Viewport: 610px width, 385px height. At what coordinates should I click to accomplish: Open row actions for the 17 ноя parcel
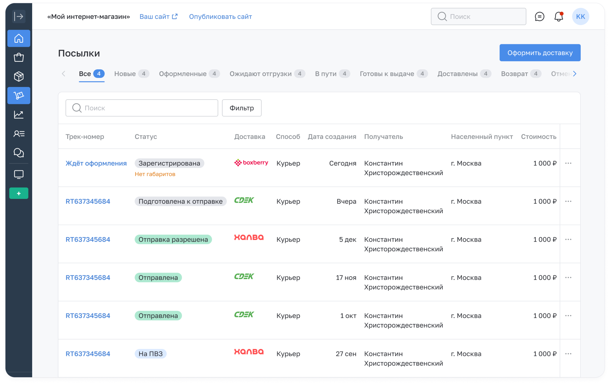pyautogui.click(x=568, y=277)
